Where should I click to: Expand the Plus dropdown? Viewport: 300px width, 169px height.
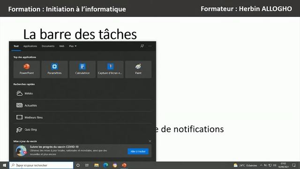click(x=73, y=46)
